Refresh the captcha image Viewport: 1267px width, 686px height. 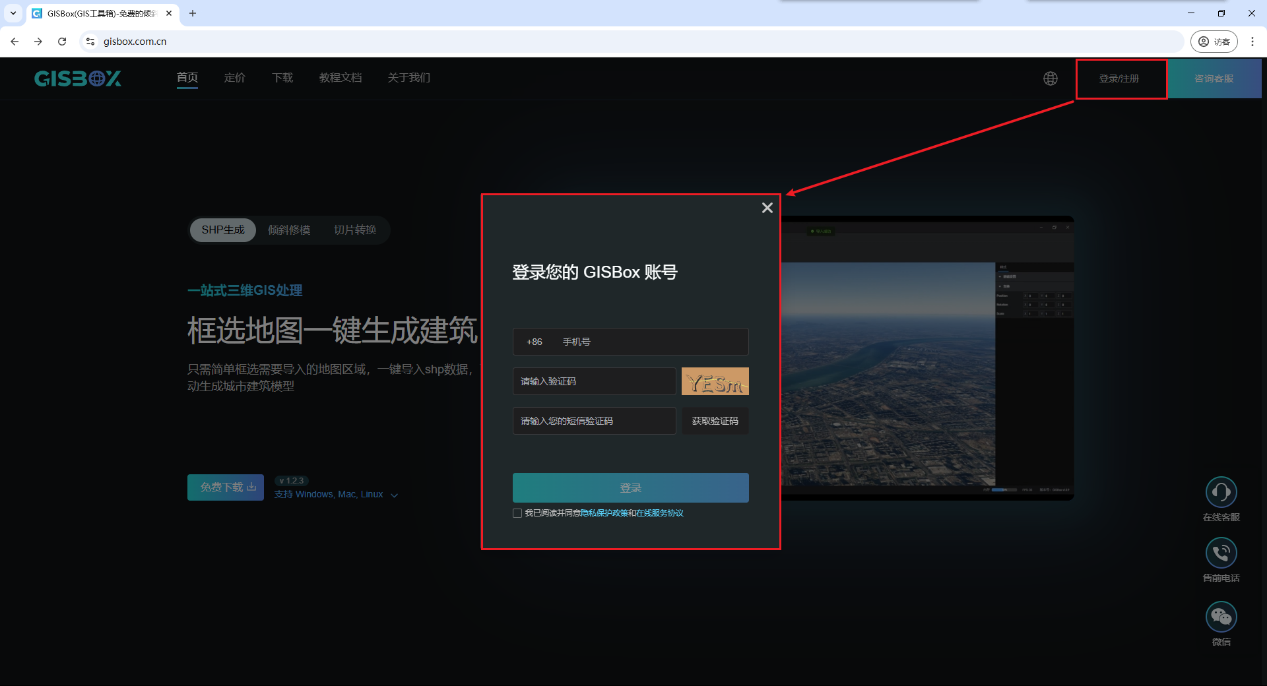coord(715,381)
